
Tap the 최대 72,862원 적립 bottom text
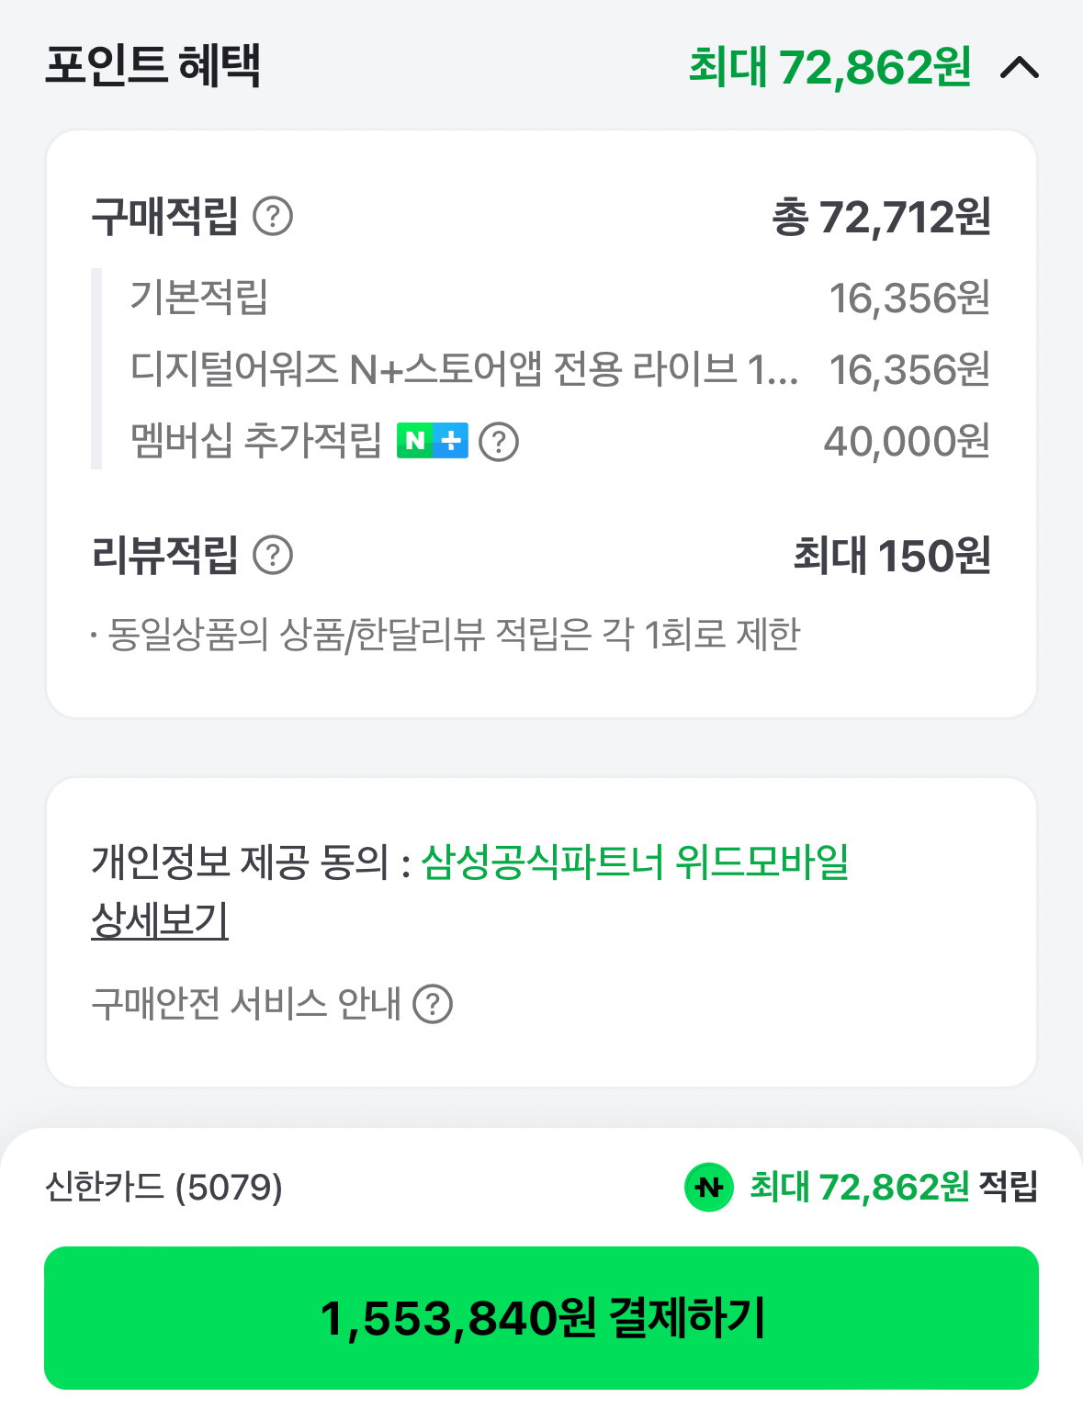[894, 1187]
